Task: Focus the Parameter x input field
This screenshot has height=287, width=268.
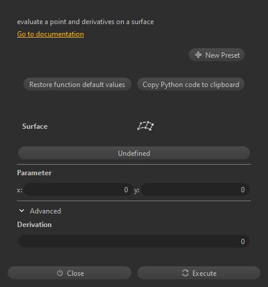Action: point(78,189)
